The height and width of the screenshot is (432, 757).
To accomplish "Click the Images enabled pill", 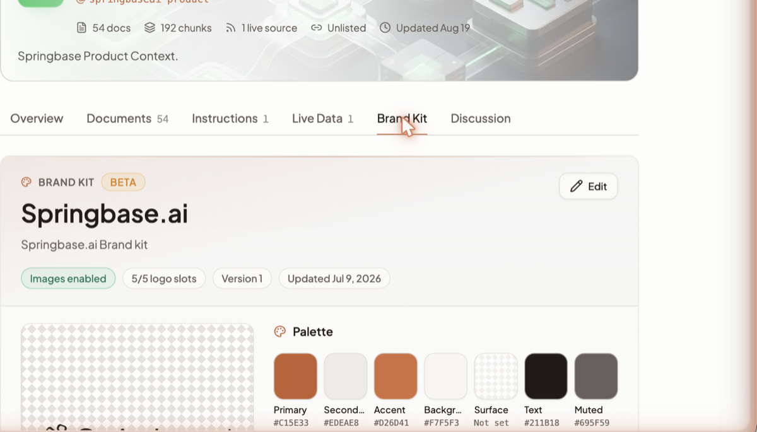I will coord(68,279).
